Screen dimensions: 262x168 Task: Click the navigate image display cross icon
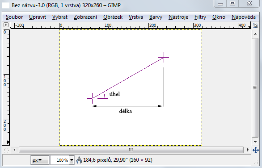pyautogui.click(x=256, y=150)
